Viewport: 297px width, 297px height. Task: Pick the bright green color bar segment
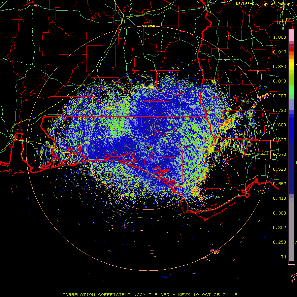[291, 90]
